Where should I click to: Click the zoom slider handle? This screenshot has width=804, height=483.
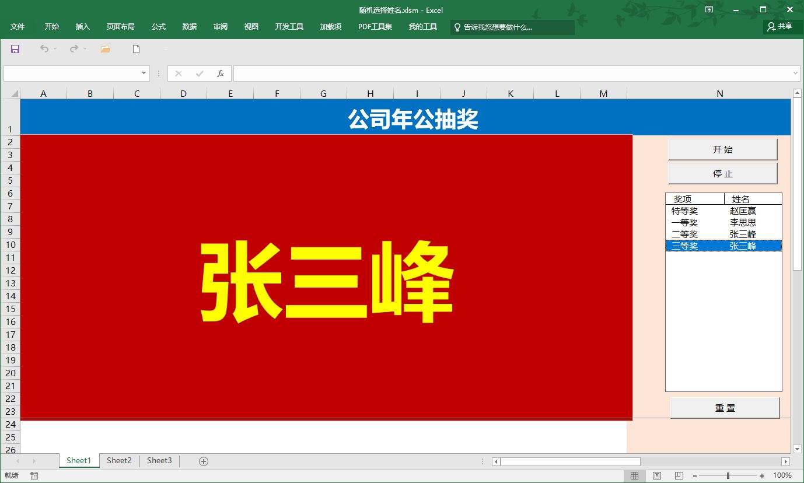[x=728, y=476]
